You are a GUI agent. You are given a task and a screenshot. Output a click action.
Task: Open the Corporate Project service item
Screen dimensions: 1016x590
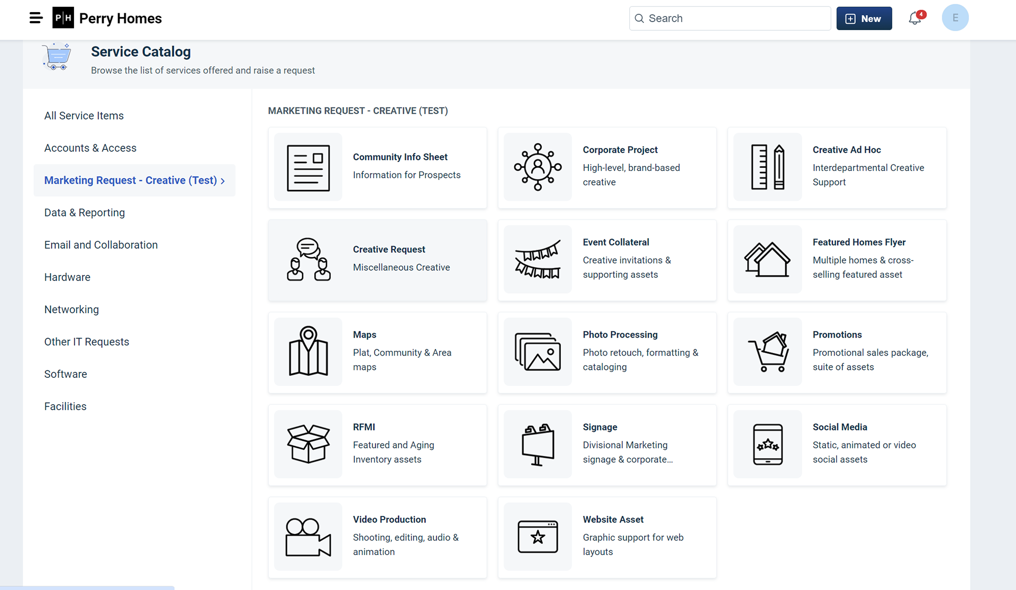607,167
